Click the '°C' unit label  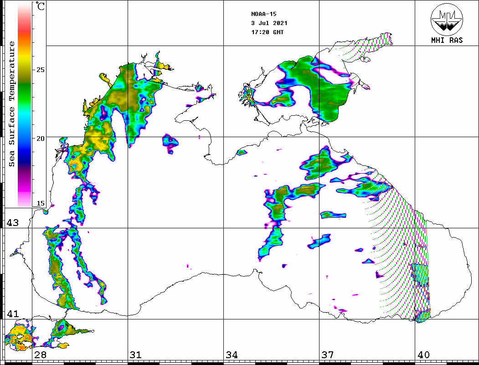[x=40, y=6]
